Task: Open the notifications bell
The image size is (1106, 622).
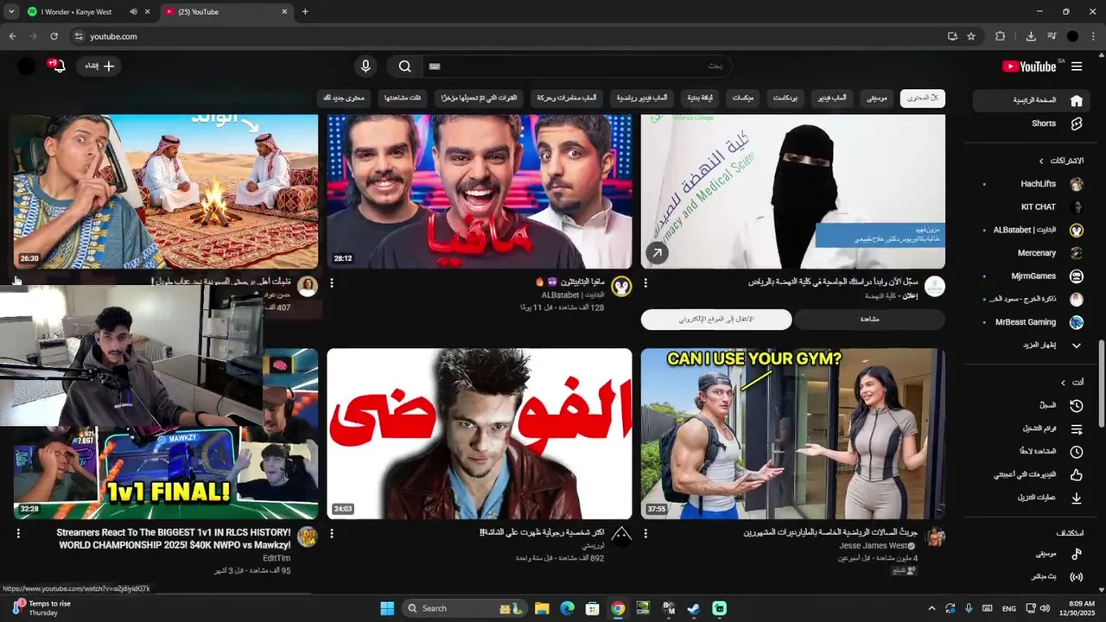Action: point(59,67)
